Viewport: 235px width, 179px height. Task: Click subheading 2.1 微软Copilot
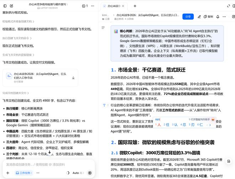[x=156, y=153]
